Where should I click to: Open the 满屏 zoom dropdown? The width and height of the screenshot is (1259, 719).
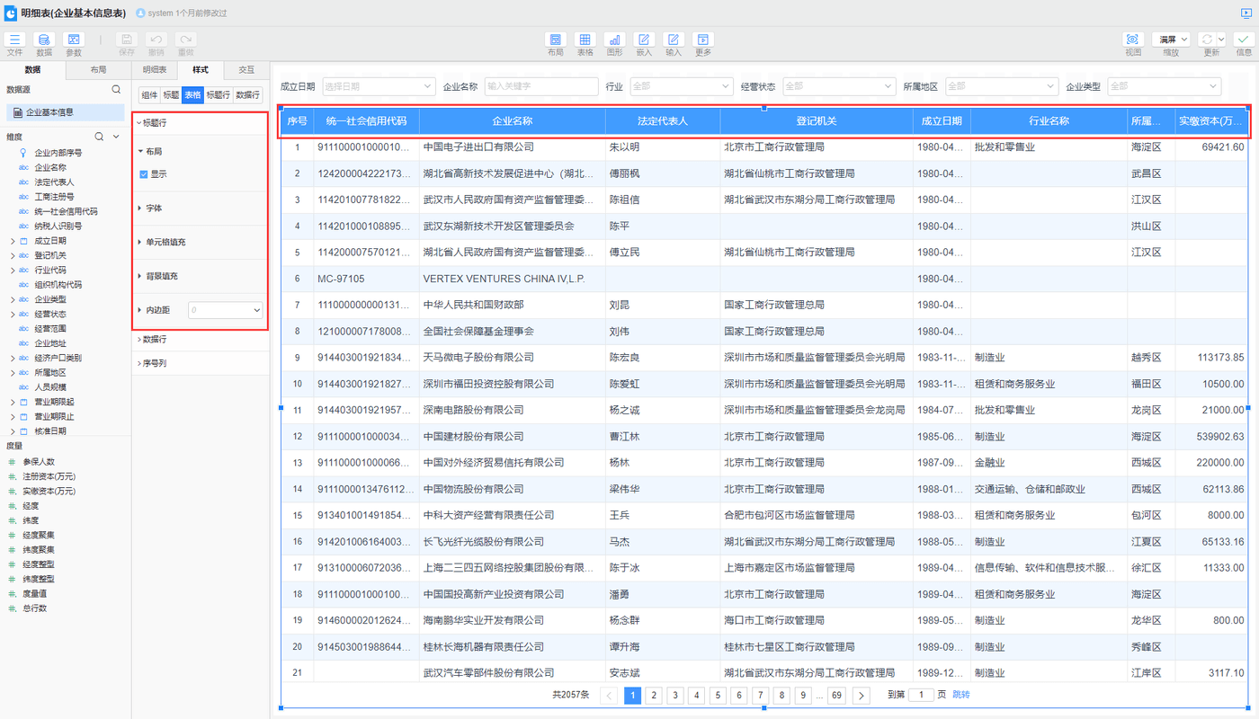(x=1171, y=40)
